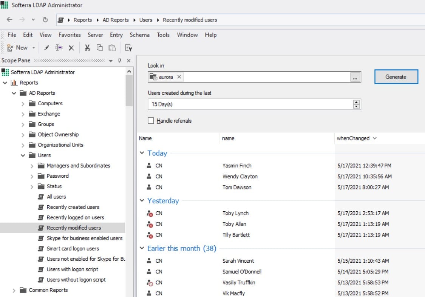
Task: Increase days value with up stepper
Action: 356,102
